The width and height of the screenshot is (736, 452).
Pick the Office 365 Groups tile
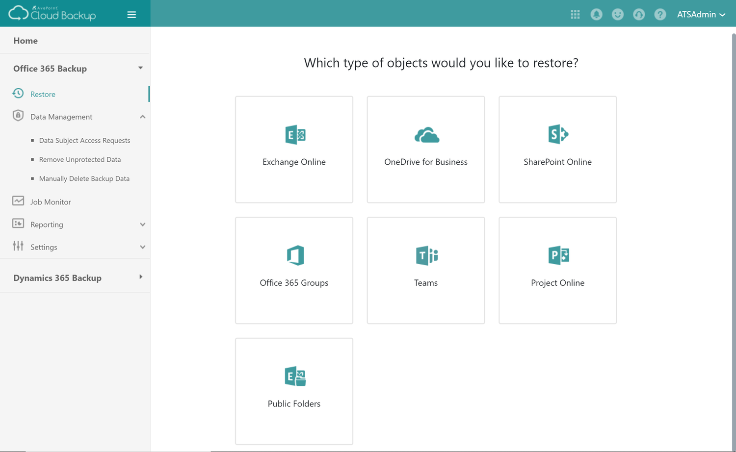pyautogui.click(x=294, y=270)
